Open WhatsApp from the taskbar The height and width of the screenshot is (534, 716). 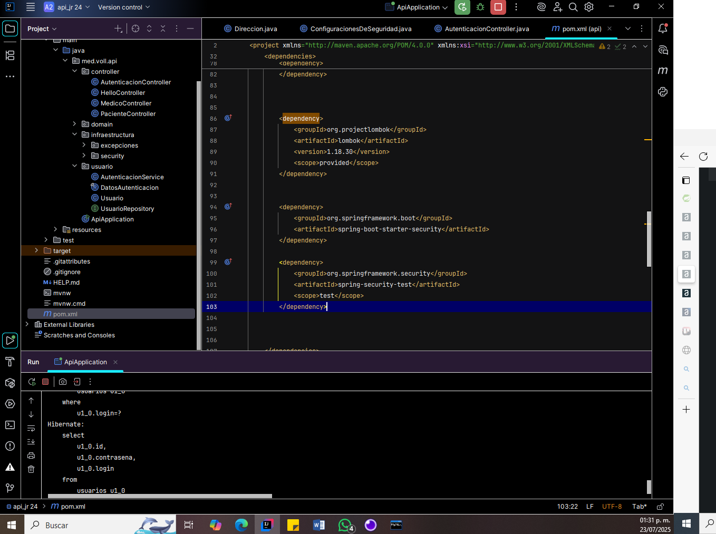click(345, 525)
